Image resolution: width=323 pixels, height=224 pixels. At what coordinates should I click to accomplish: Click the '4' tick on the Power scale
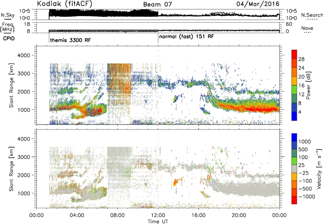(300, 112)
